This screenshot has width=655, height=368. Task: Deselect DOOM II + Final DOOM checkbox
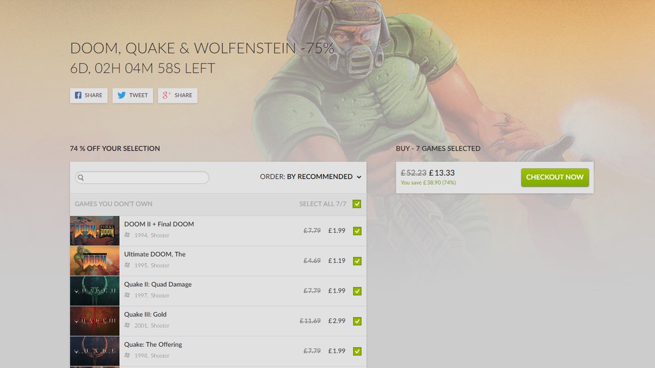pos(357,231)
